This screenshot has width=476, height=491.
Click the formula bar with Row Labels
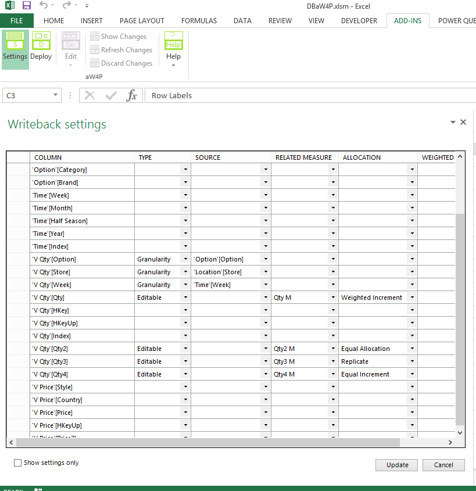point(310,95)
